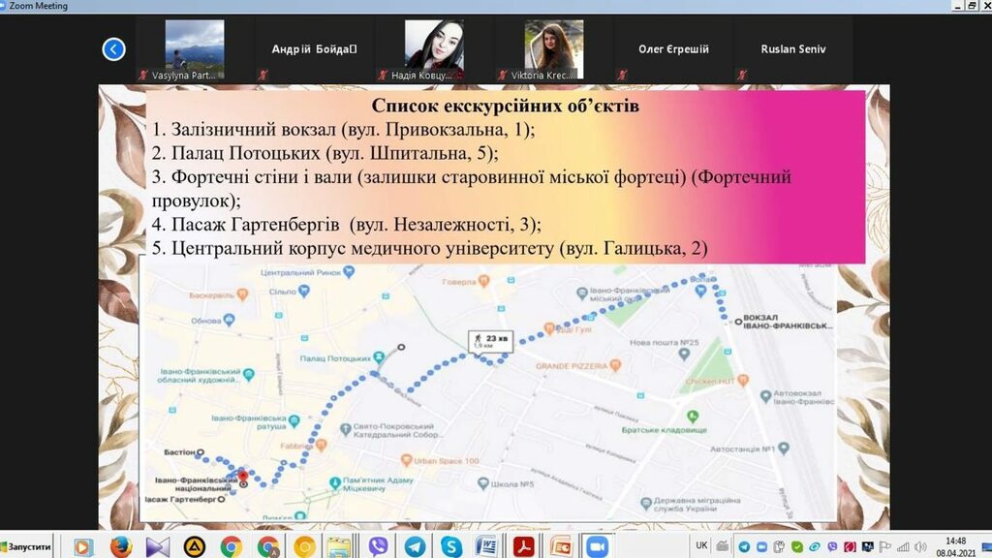Open Google Chrome from the taskbar
992x558 pixels.
click(231, 547)
